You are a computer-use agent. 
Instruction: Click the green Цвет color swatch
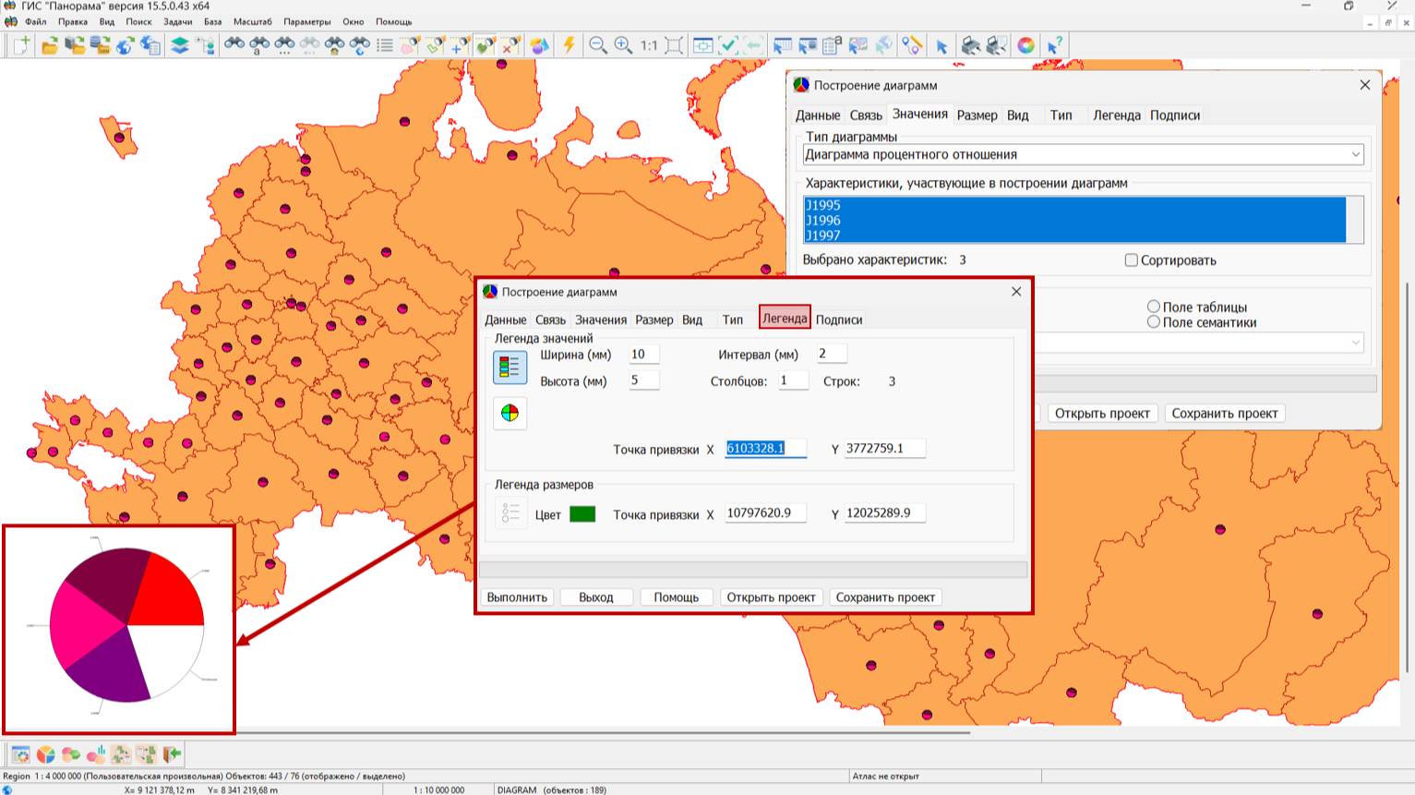[x=582, y=514]
